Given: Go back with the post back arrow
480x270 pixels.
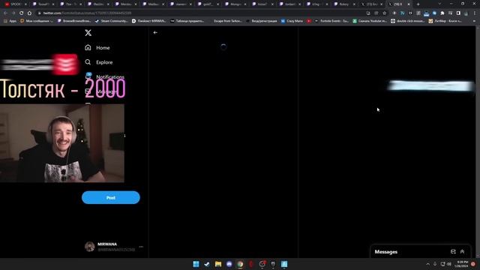Looking at the screenshot, I should click(155, 32).
